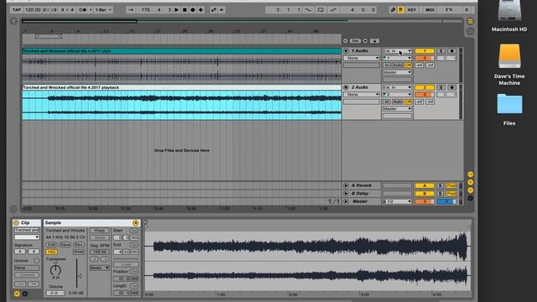Image resolution: width=537 pixels, height=302 pixels.
Task: Select the Sample tab in clip view
Action: click(x=91, y=223)
